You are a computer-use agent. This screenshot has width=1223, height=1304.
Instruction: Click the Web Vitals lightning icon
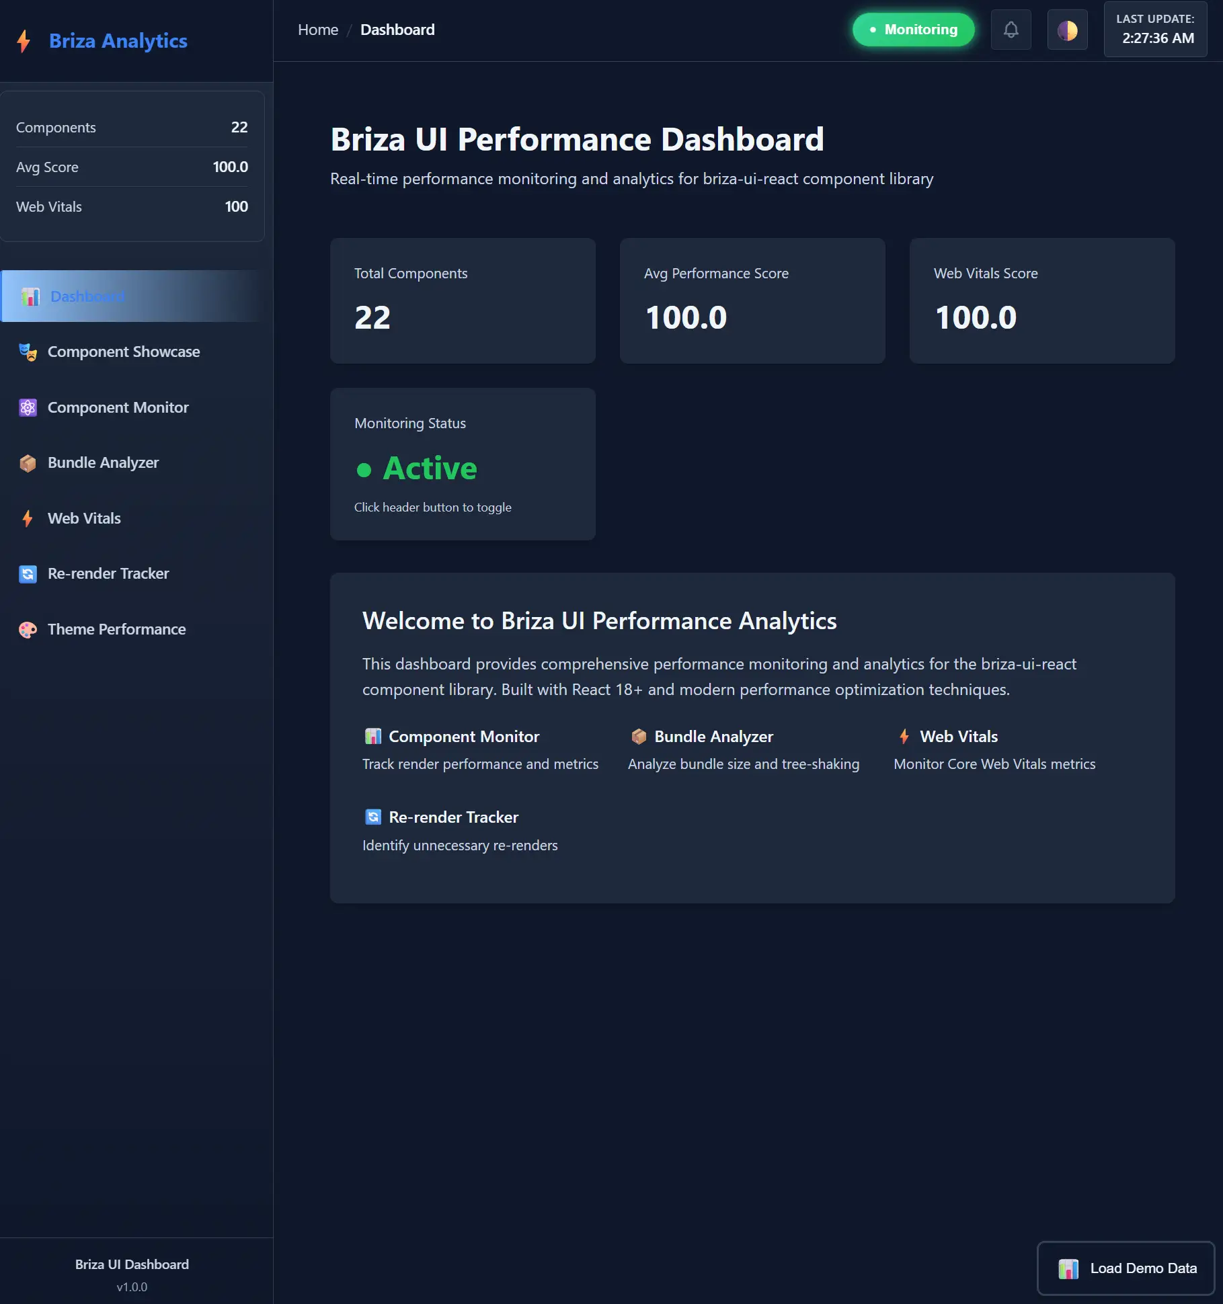pos(28,518)
